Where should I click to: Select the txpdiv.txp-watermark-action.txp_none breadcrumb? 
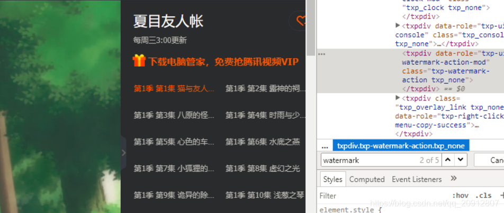[x=401, y=146]
